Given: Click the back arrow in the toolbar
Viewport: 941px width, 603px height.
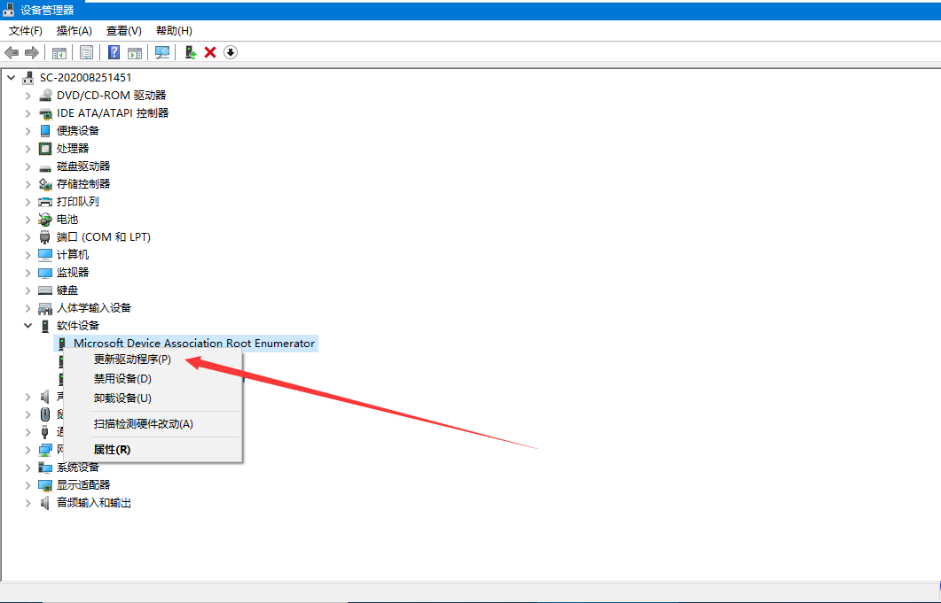Looking at the screenshot, I should coord(12,52).
